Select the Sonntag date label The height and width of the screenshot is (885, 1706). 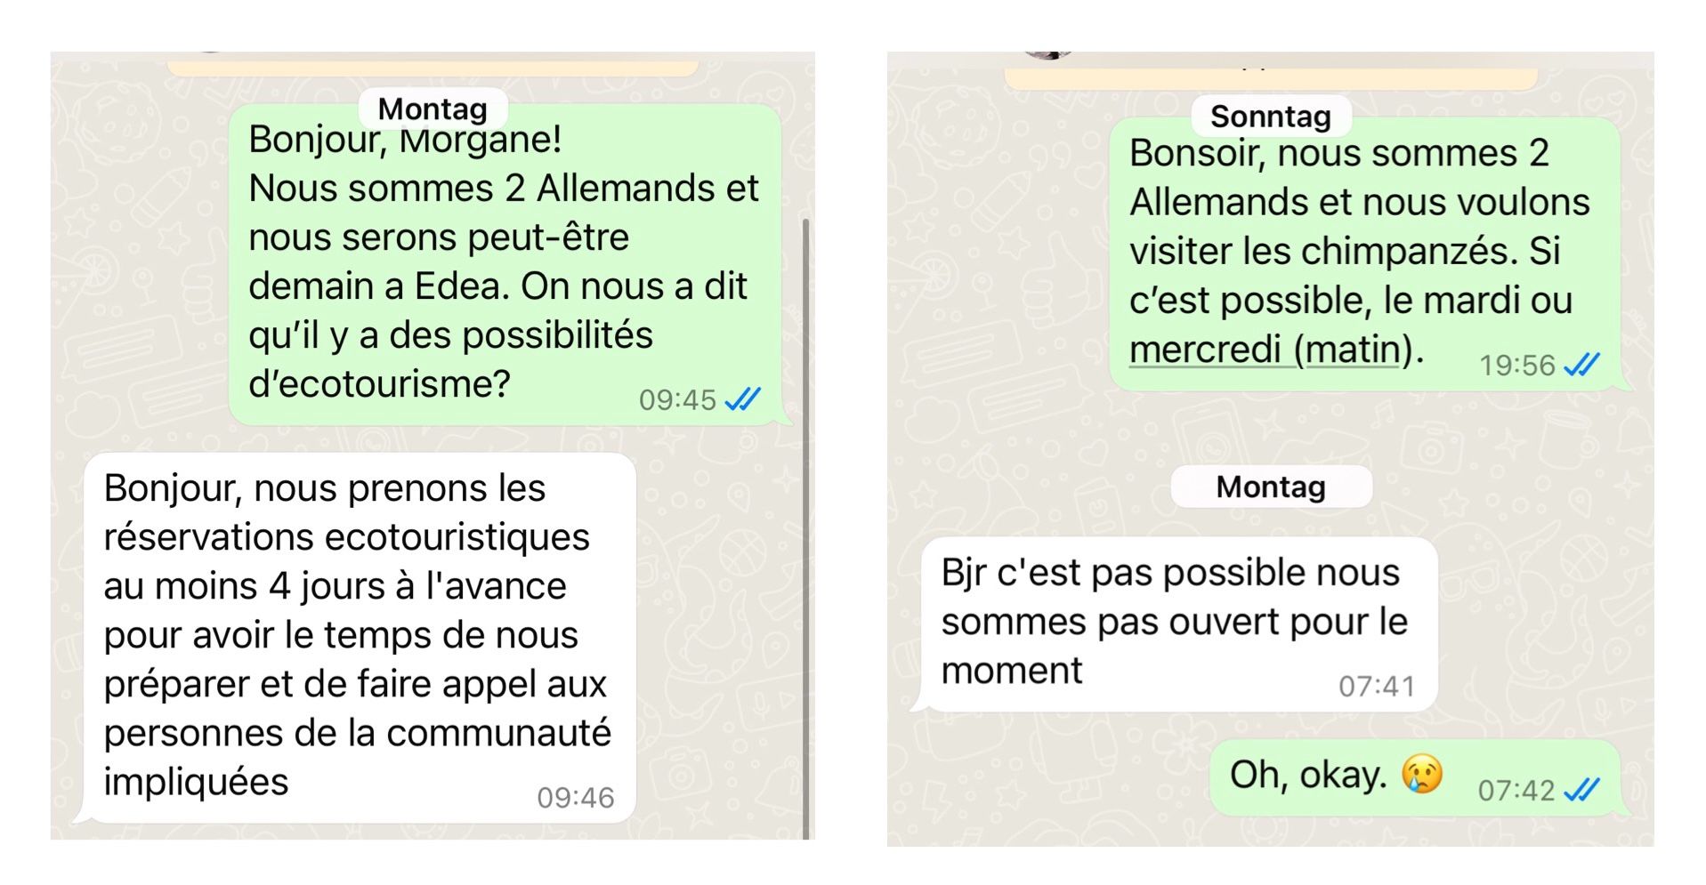(x=1271, y=117)
